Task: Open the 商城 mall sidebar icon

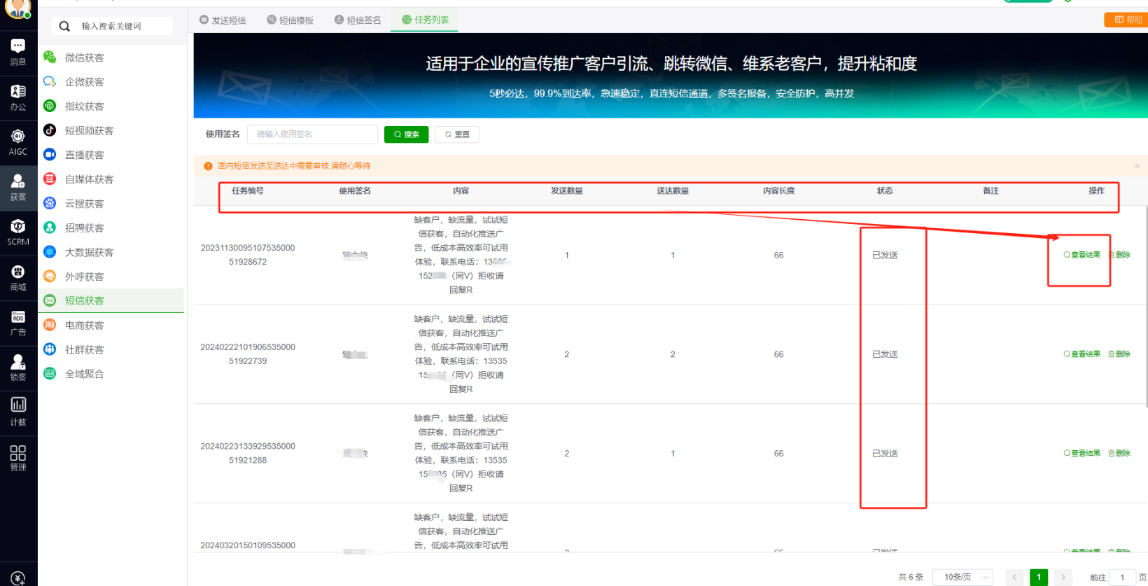Action: (x=18, y=278)
